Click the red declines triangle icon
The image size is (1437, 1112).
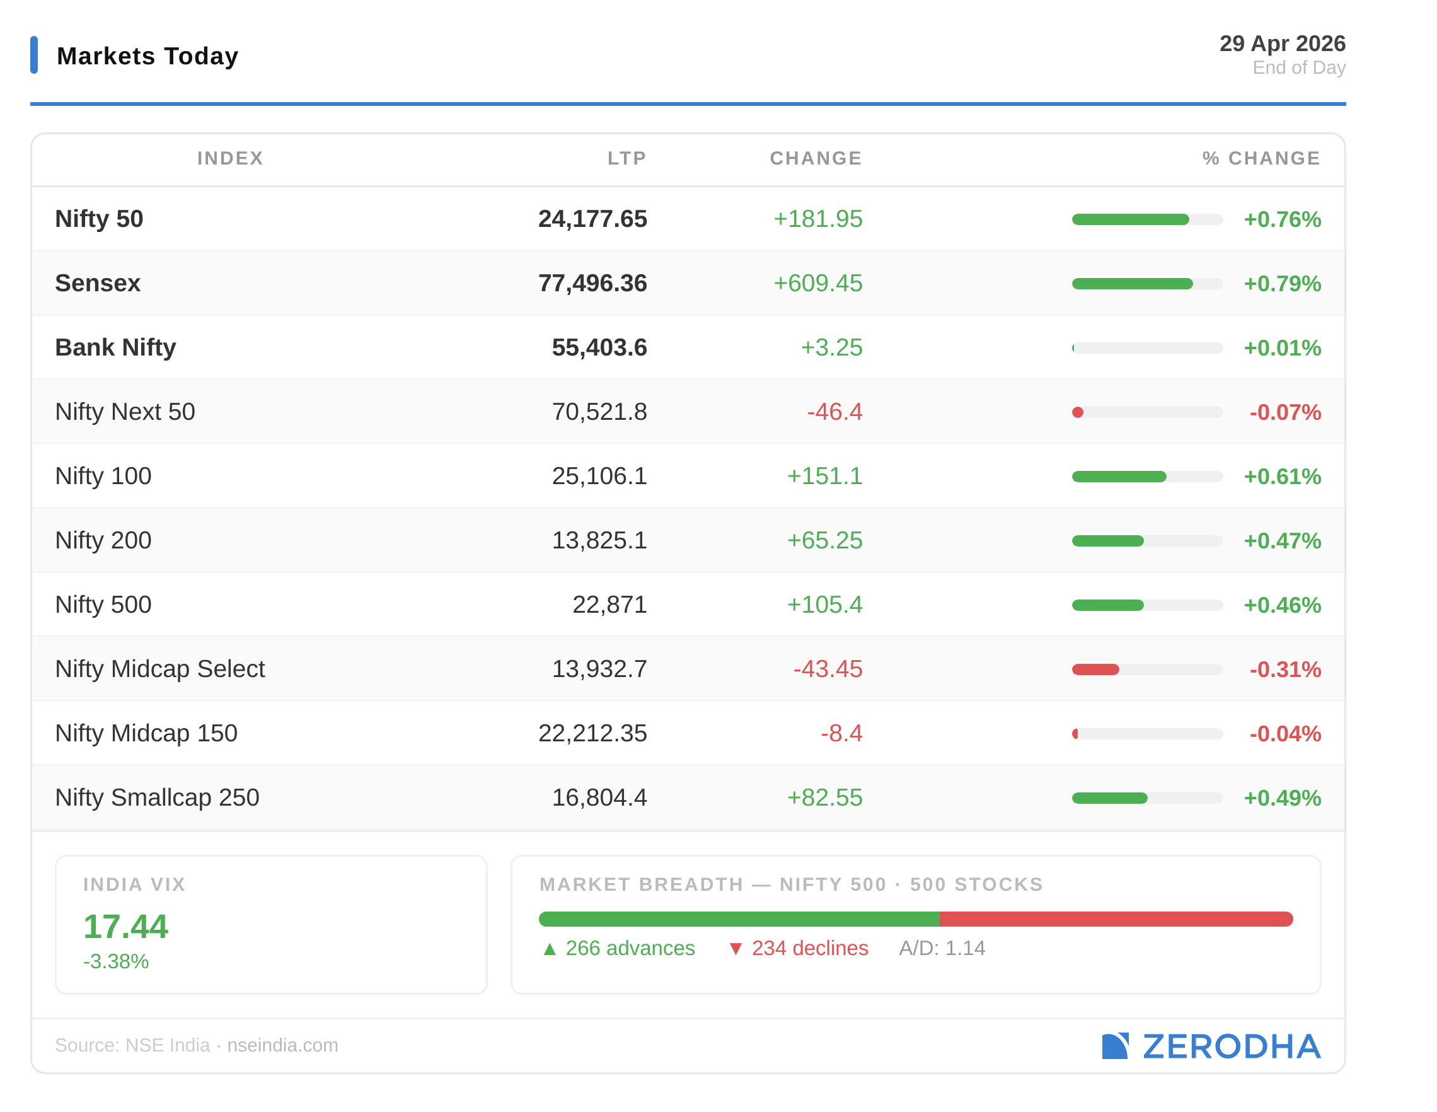pos(736,949)
